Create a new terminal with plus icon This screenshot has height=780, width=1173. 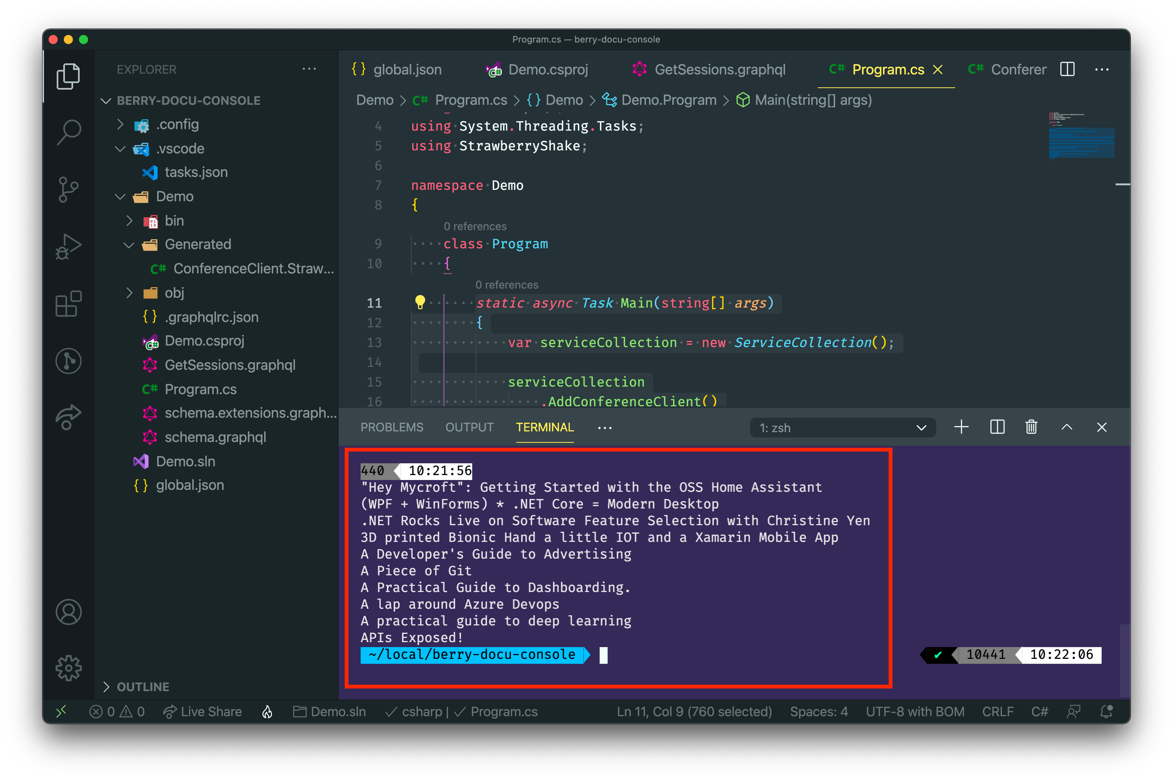click(961, 427)
